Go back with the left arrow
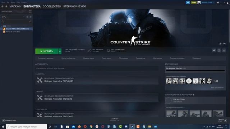This screenshot has height=129, width=230. pyautogui.click(x=3, y=6)
